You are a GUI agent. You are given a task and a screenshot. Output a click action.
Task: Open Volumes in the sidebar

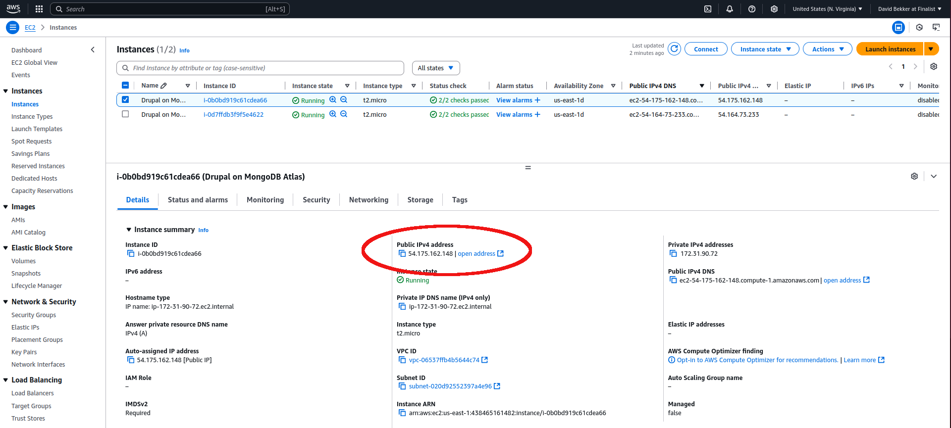[x=24, y=261]
